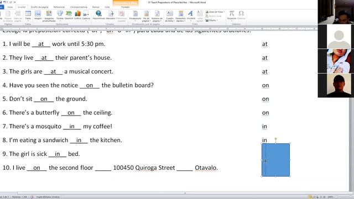Screen dimensions: 354x199
Task: Expand the Tabla dropdown arrow
Action: coord(28,21)
